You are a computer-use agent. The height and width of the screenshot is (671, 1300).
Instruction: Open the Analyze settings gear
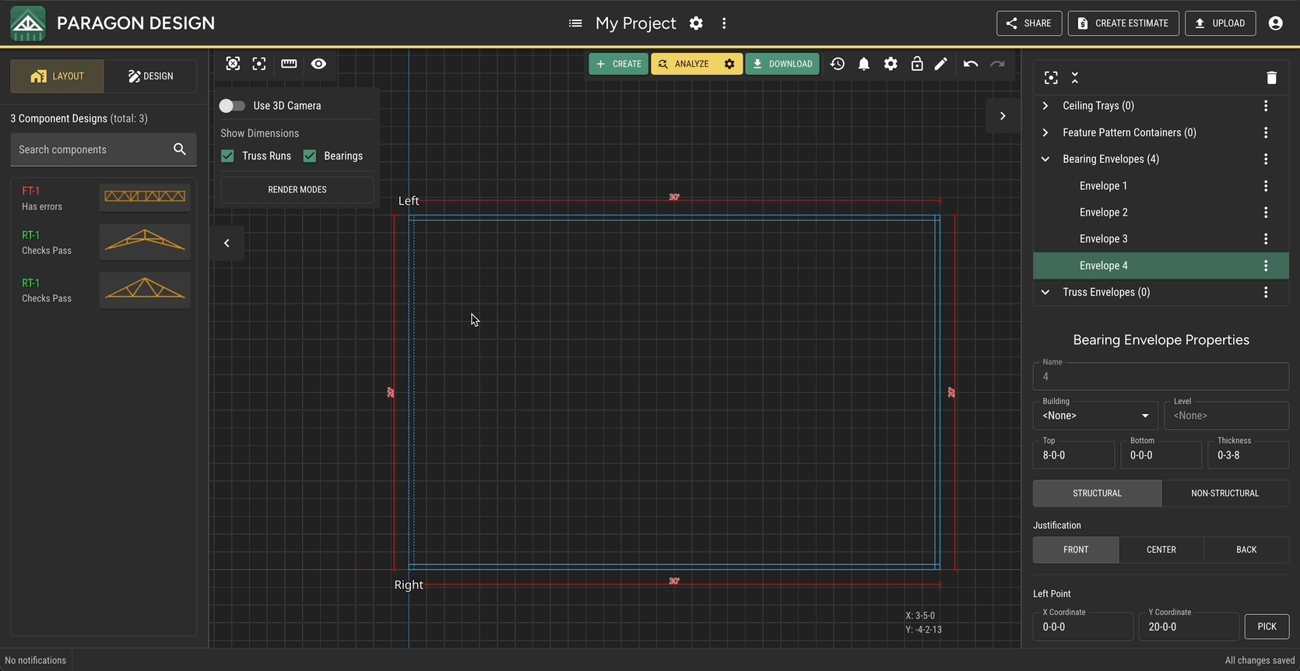[x=729, y=64]
